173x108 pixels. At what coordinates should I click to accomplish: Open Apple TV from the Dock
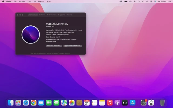coord(125,103)
